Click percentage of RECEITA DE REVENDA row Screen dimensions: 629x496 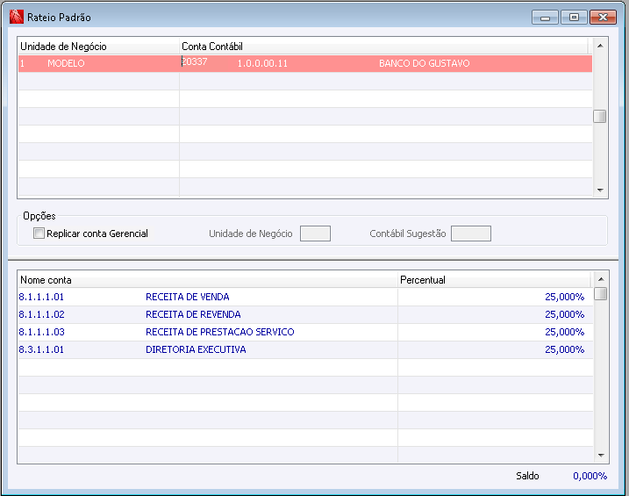click(564, 314)
